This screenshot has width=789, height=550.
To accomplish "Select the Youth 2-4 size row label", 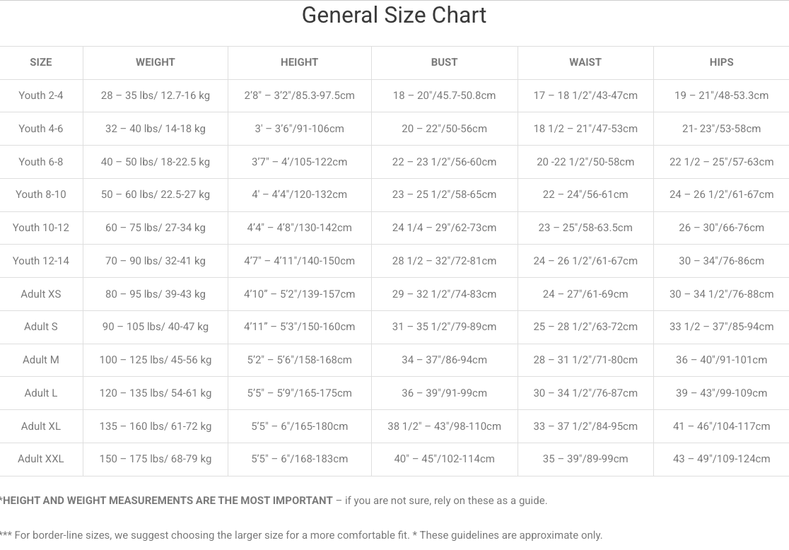I will (x=41, y=95).
